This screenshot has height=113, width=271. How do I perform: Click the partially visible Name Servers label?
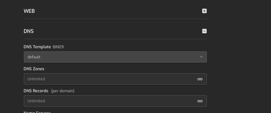(x=37, y=112)
